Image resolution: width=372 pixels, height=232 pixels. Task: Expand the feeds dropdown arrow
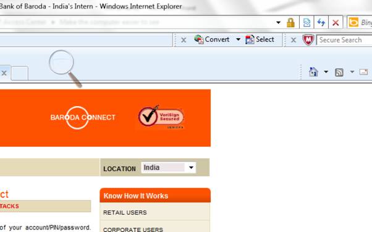pyautogui.click(x=352, y=72)
